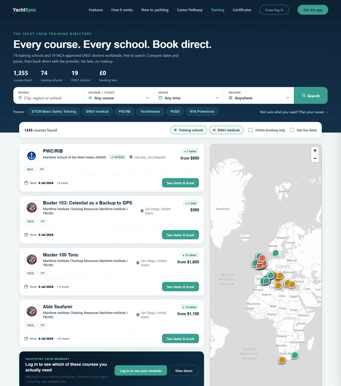Click the location pin icon in Where field

coord(20,98)
